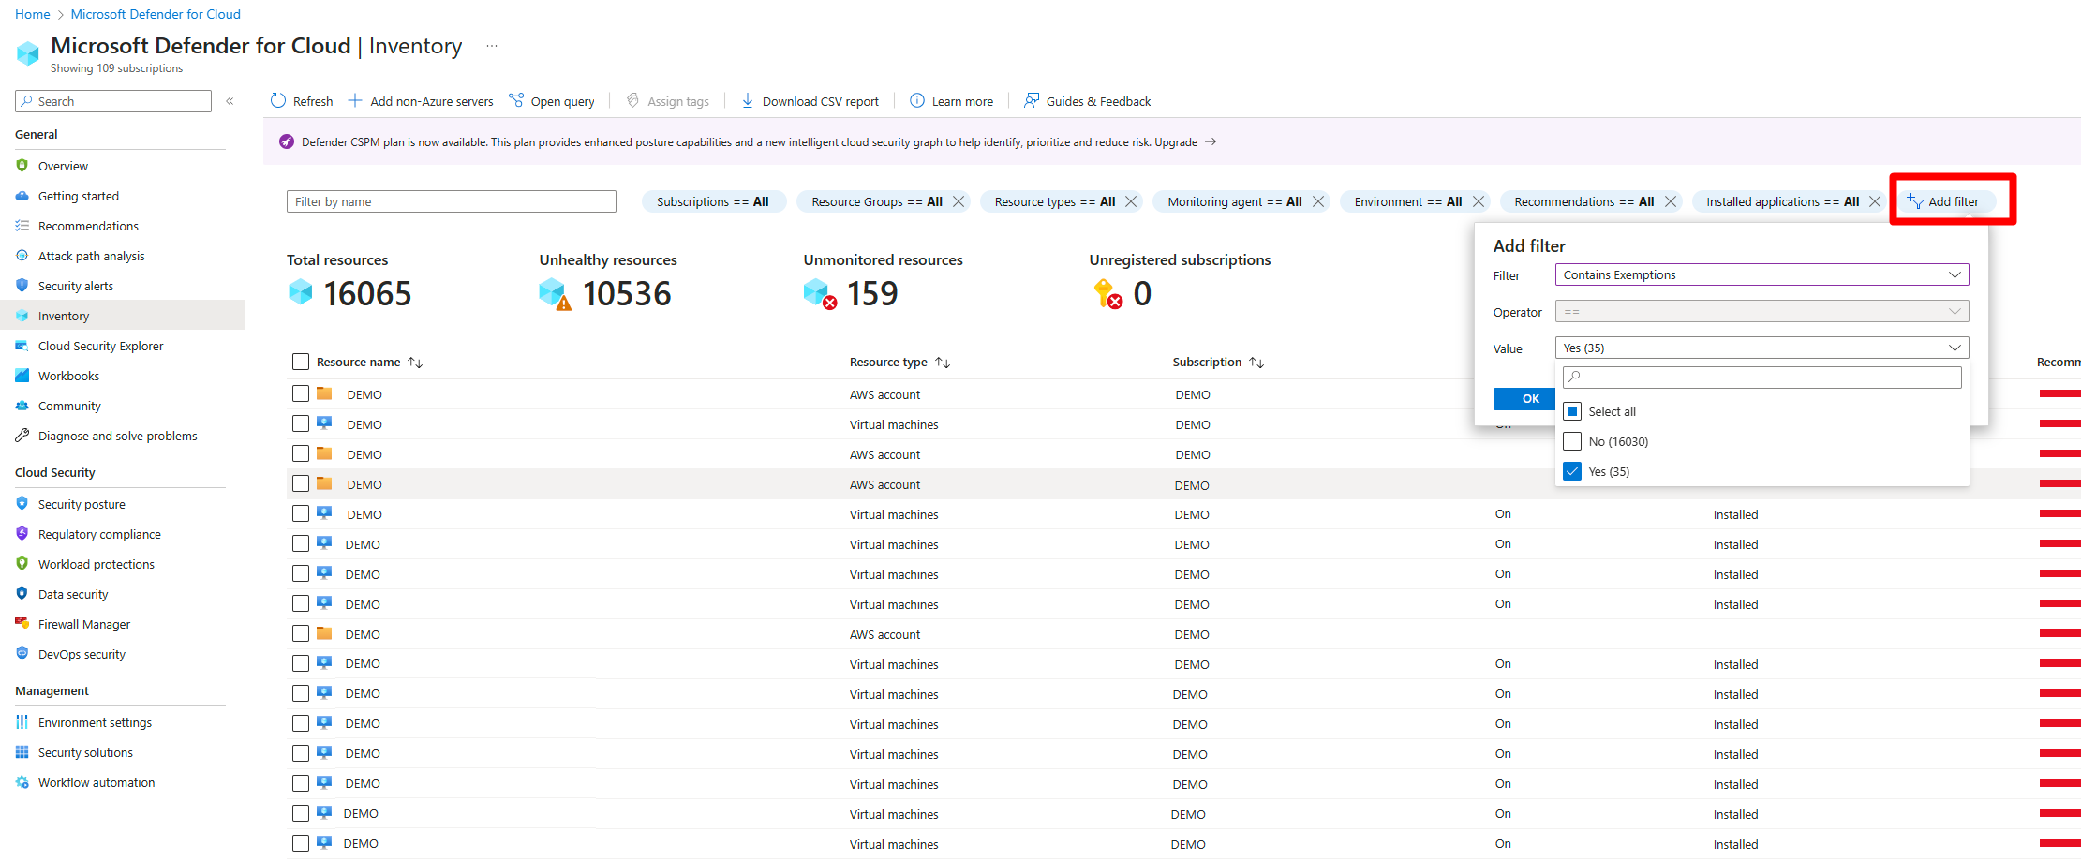Open the Subscriptions == All filter
Screen dimensions: 2081x859
tap(712, 201)
